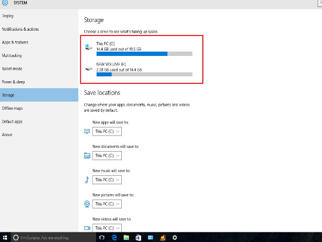Click 'New pictures will save to:' label
The width and height of the screenshot is (322, 242).
tap(113, 195)
